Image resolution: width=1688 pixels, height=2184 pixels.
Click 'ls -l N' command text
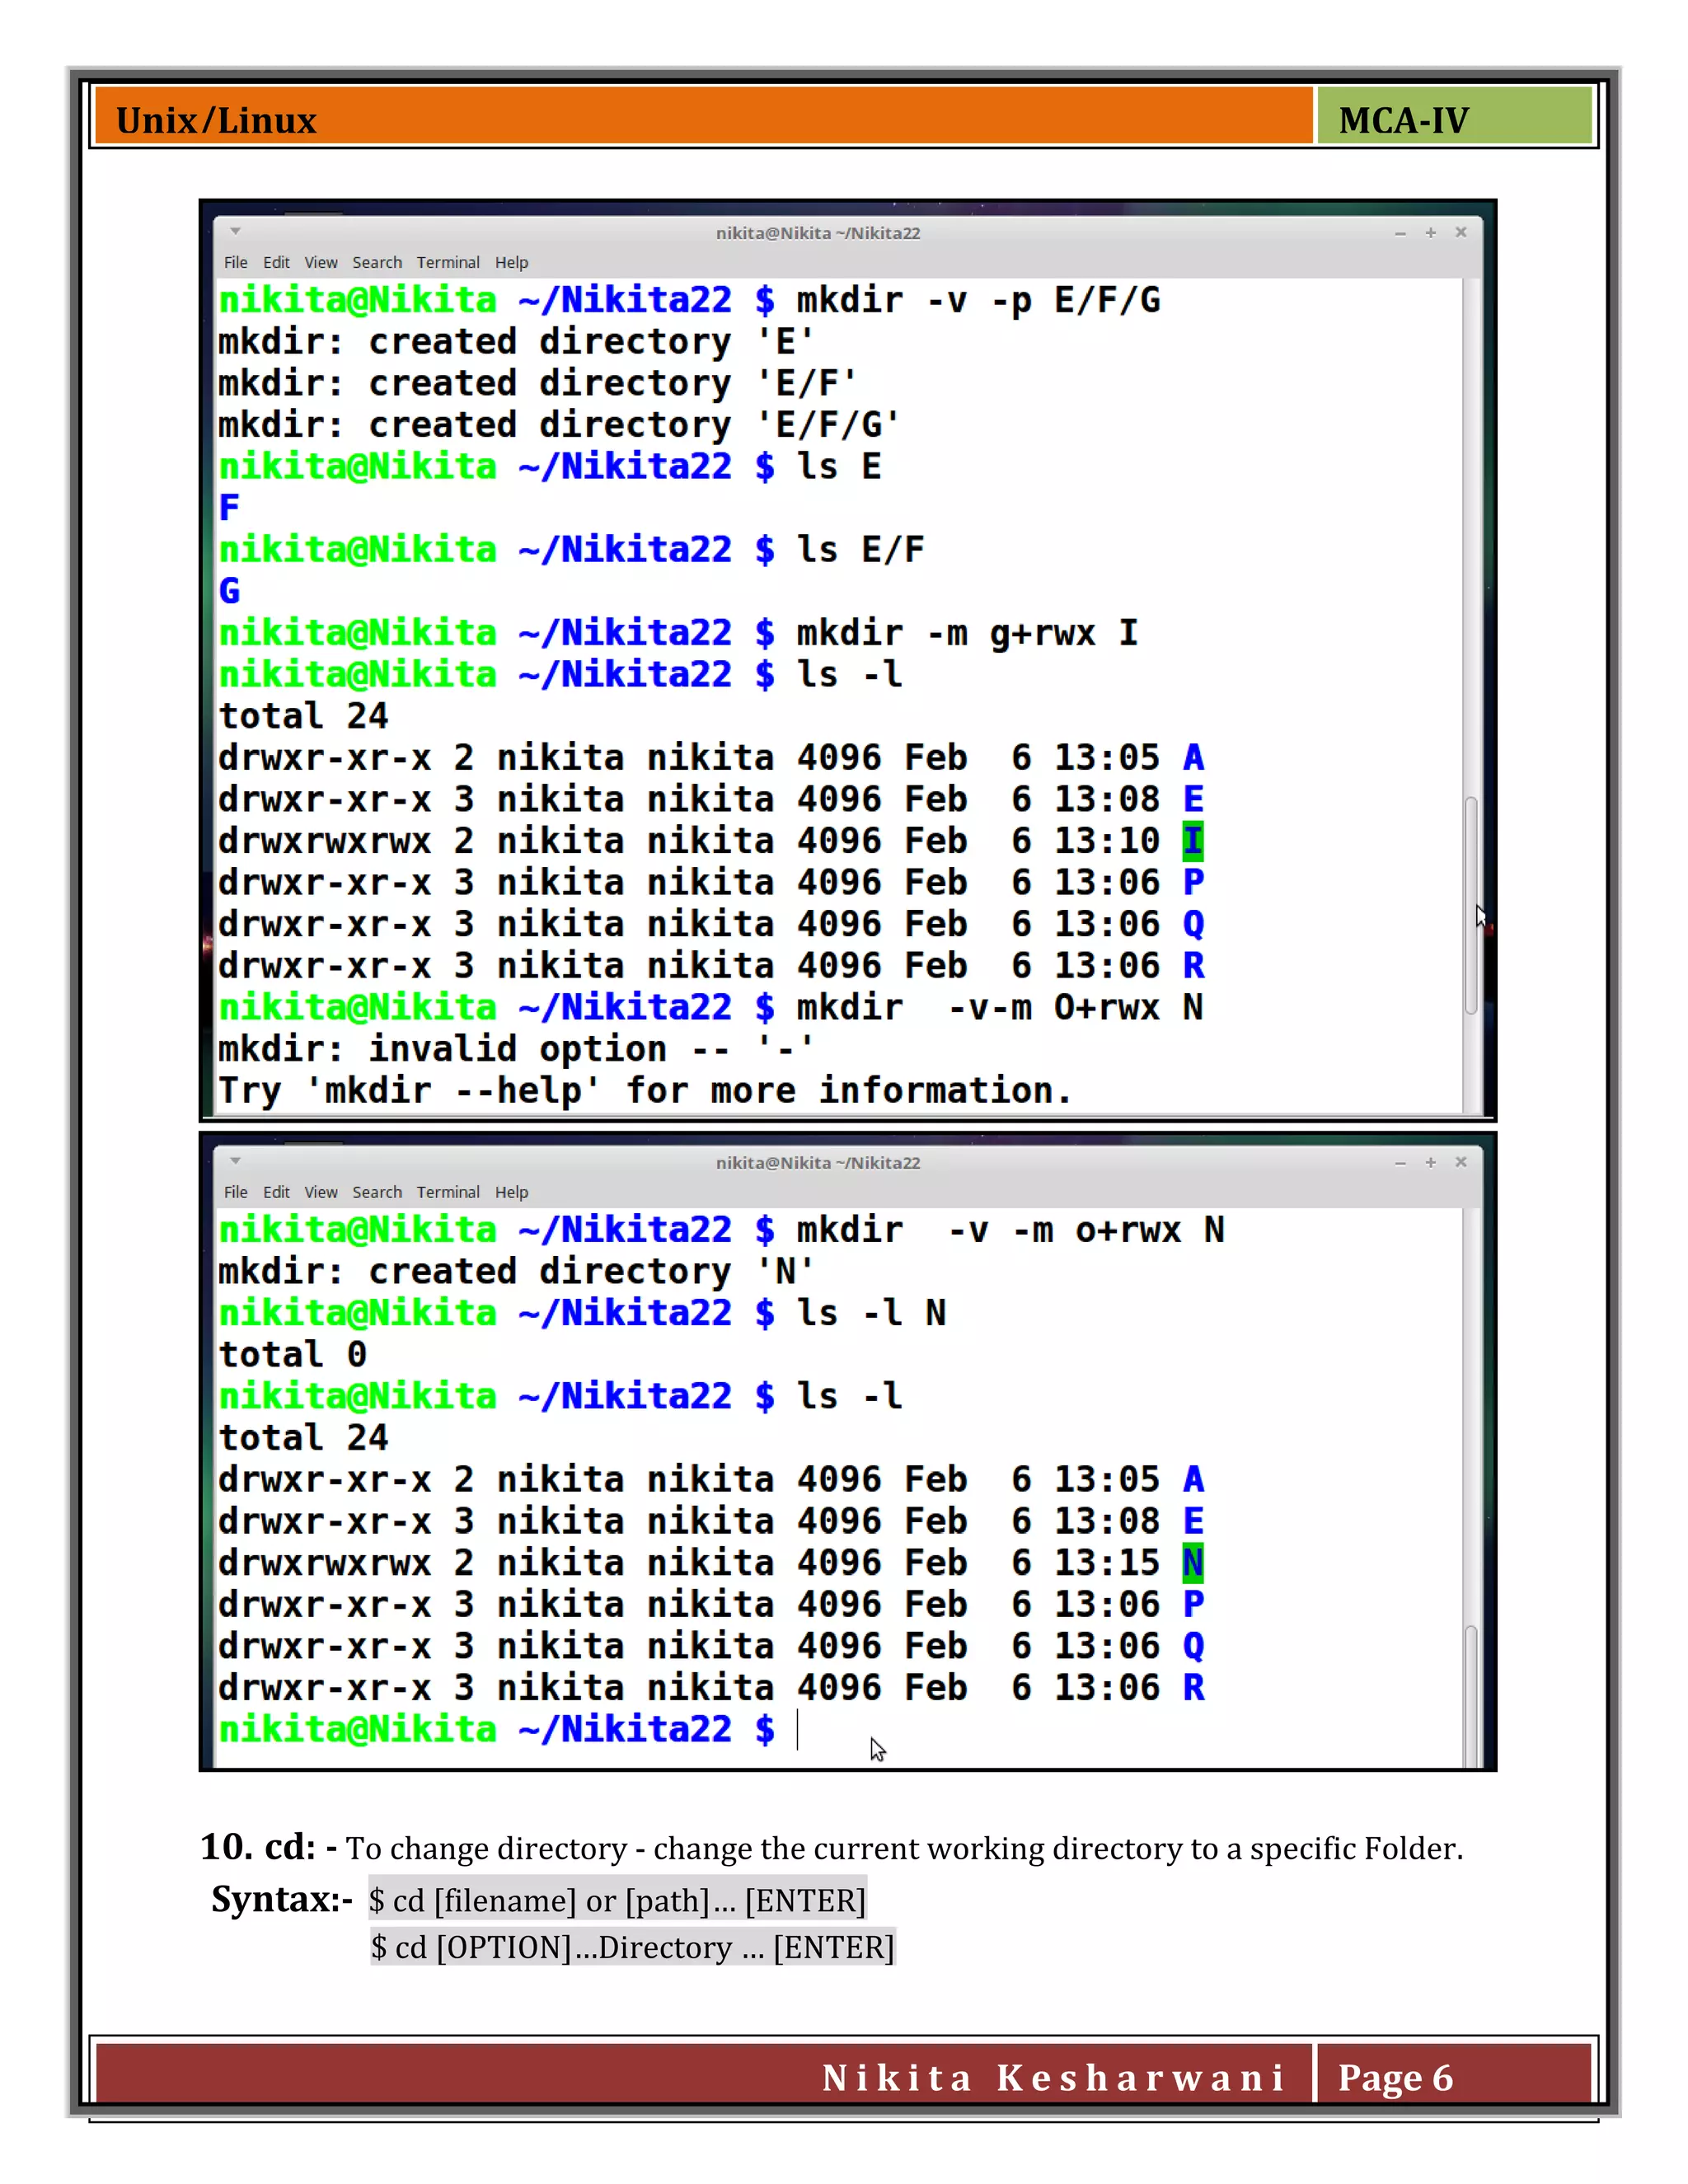point(871,1314)
